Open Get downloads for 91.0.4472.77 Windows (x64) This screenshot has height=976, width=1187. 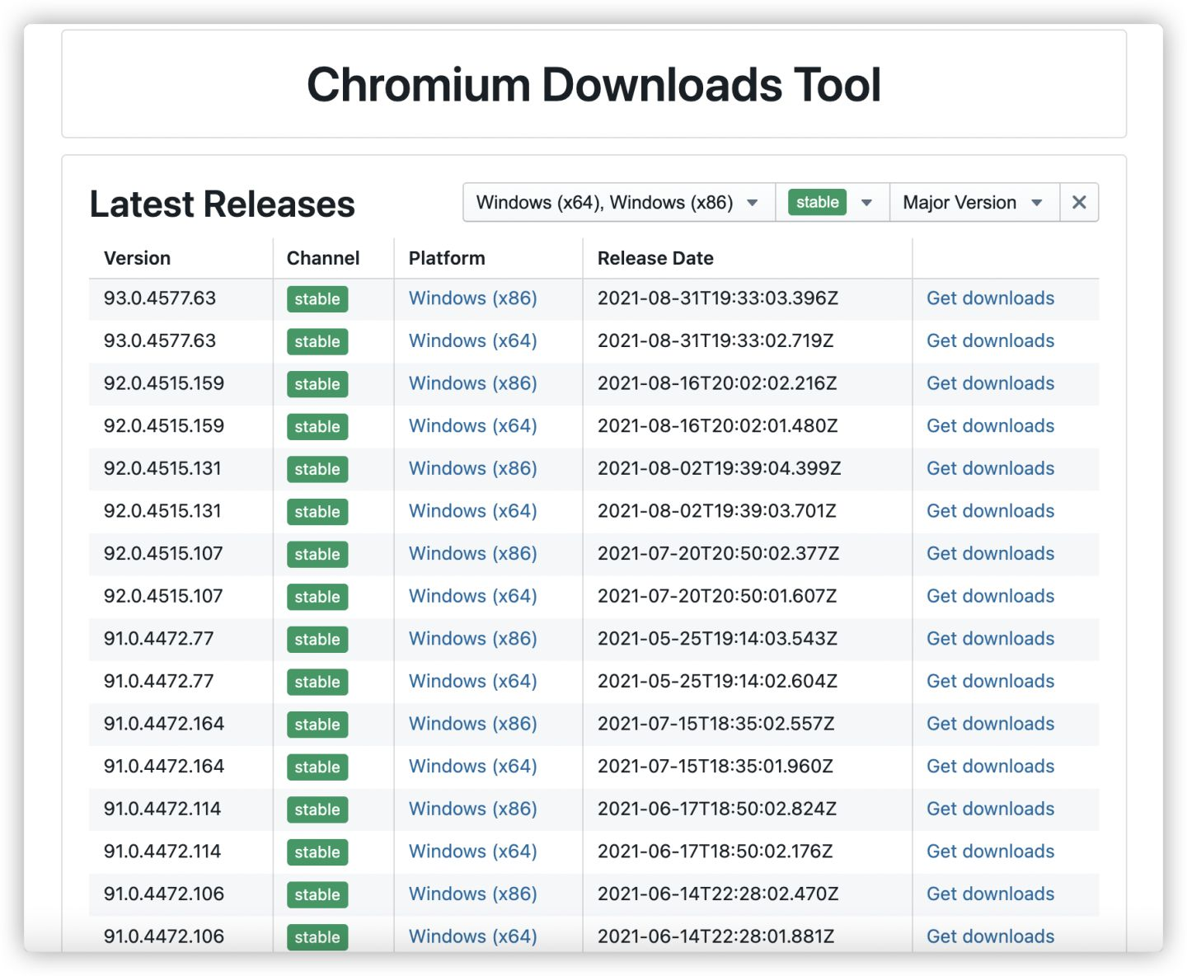(x=990, y=681)
